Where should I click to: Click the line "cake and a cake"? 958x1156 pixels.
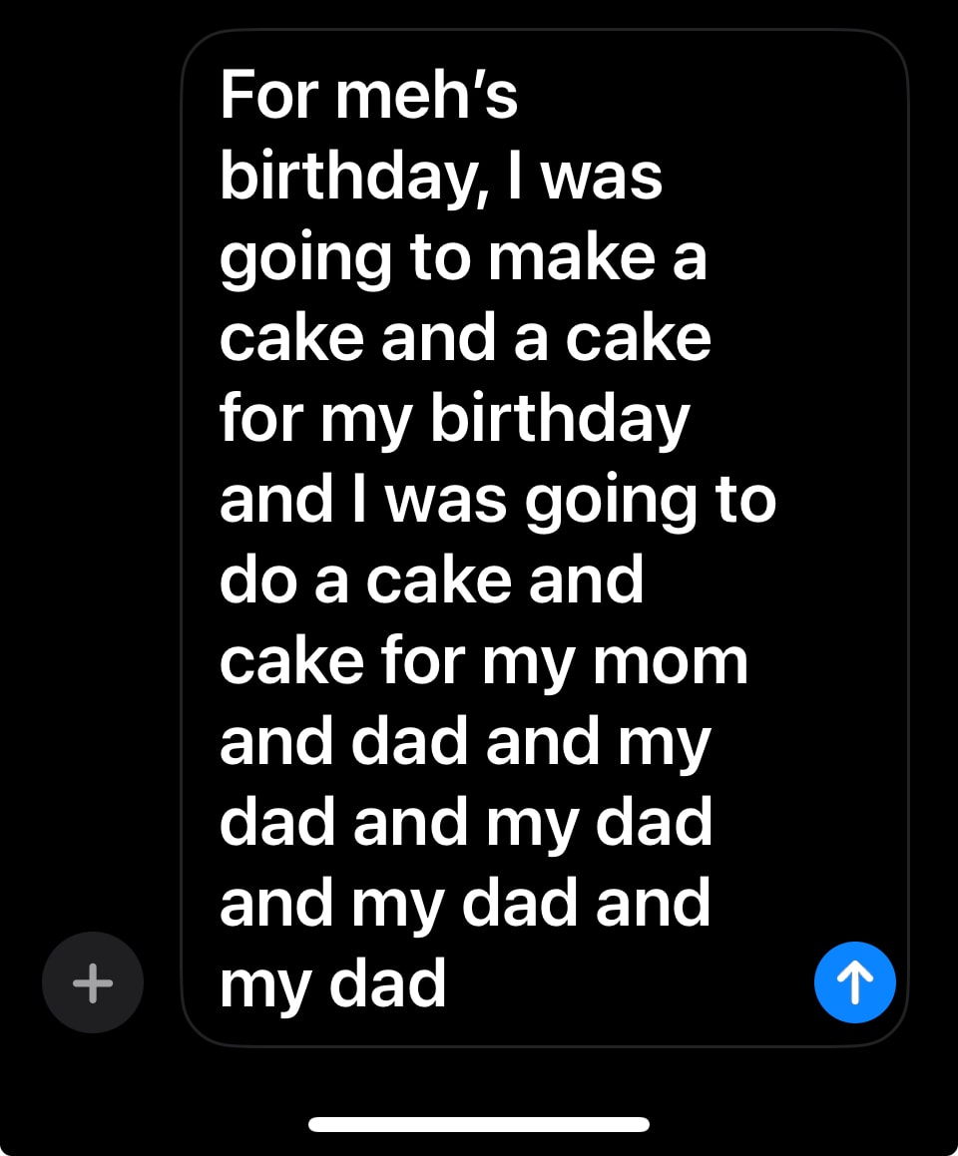(465, 338)
